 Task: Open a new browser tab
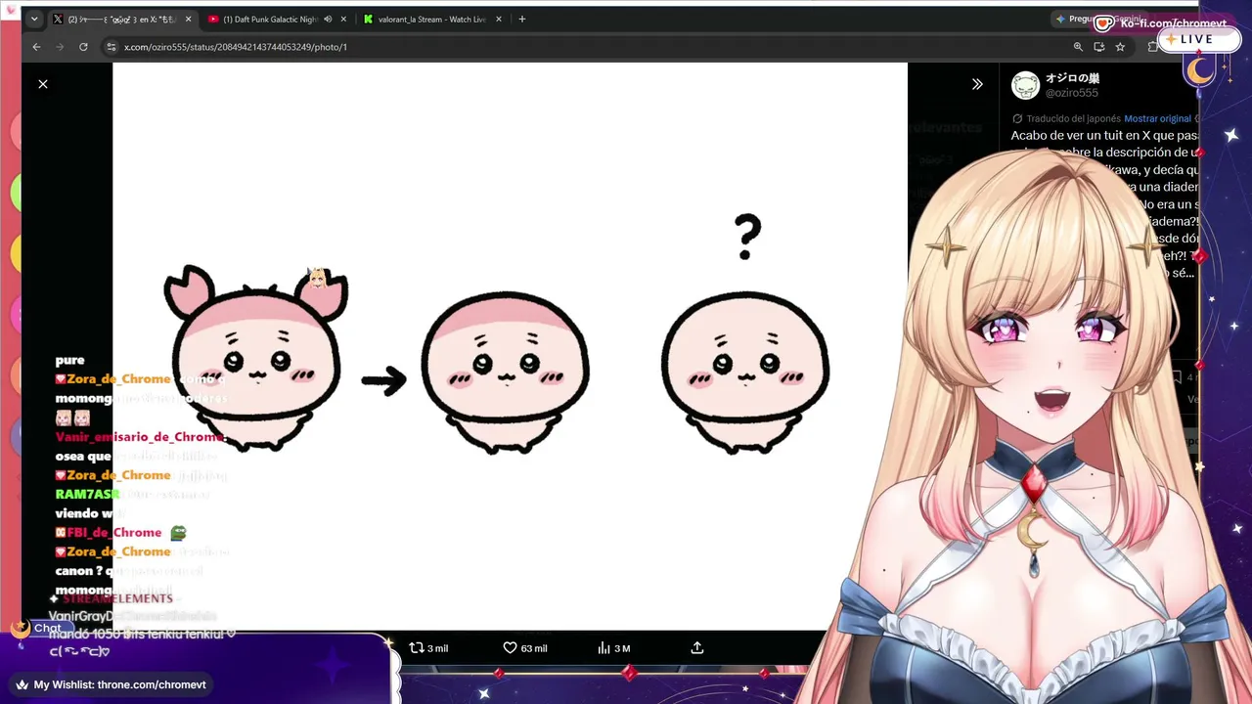point(522,19)
